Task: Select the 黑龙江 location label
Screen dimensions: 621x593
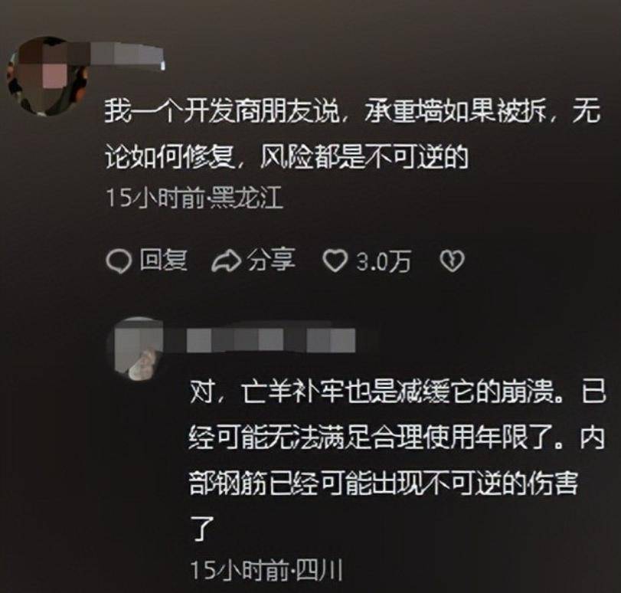Action: coord(246,198)
